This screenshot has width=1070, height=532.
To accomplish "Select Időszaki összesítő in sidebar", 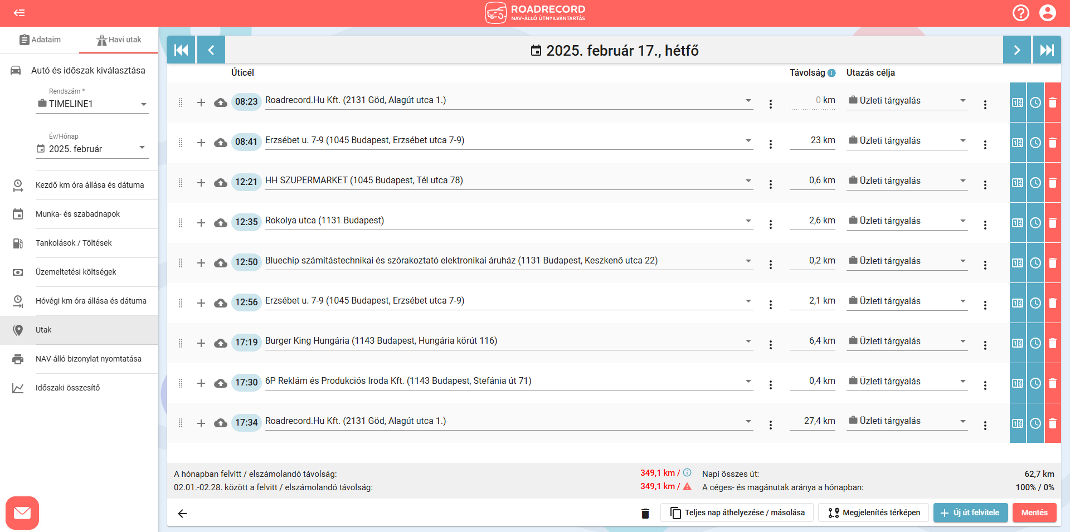I will click(68, 388).
